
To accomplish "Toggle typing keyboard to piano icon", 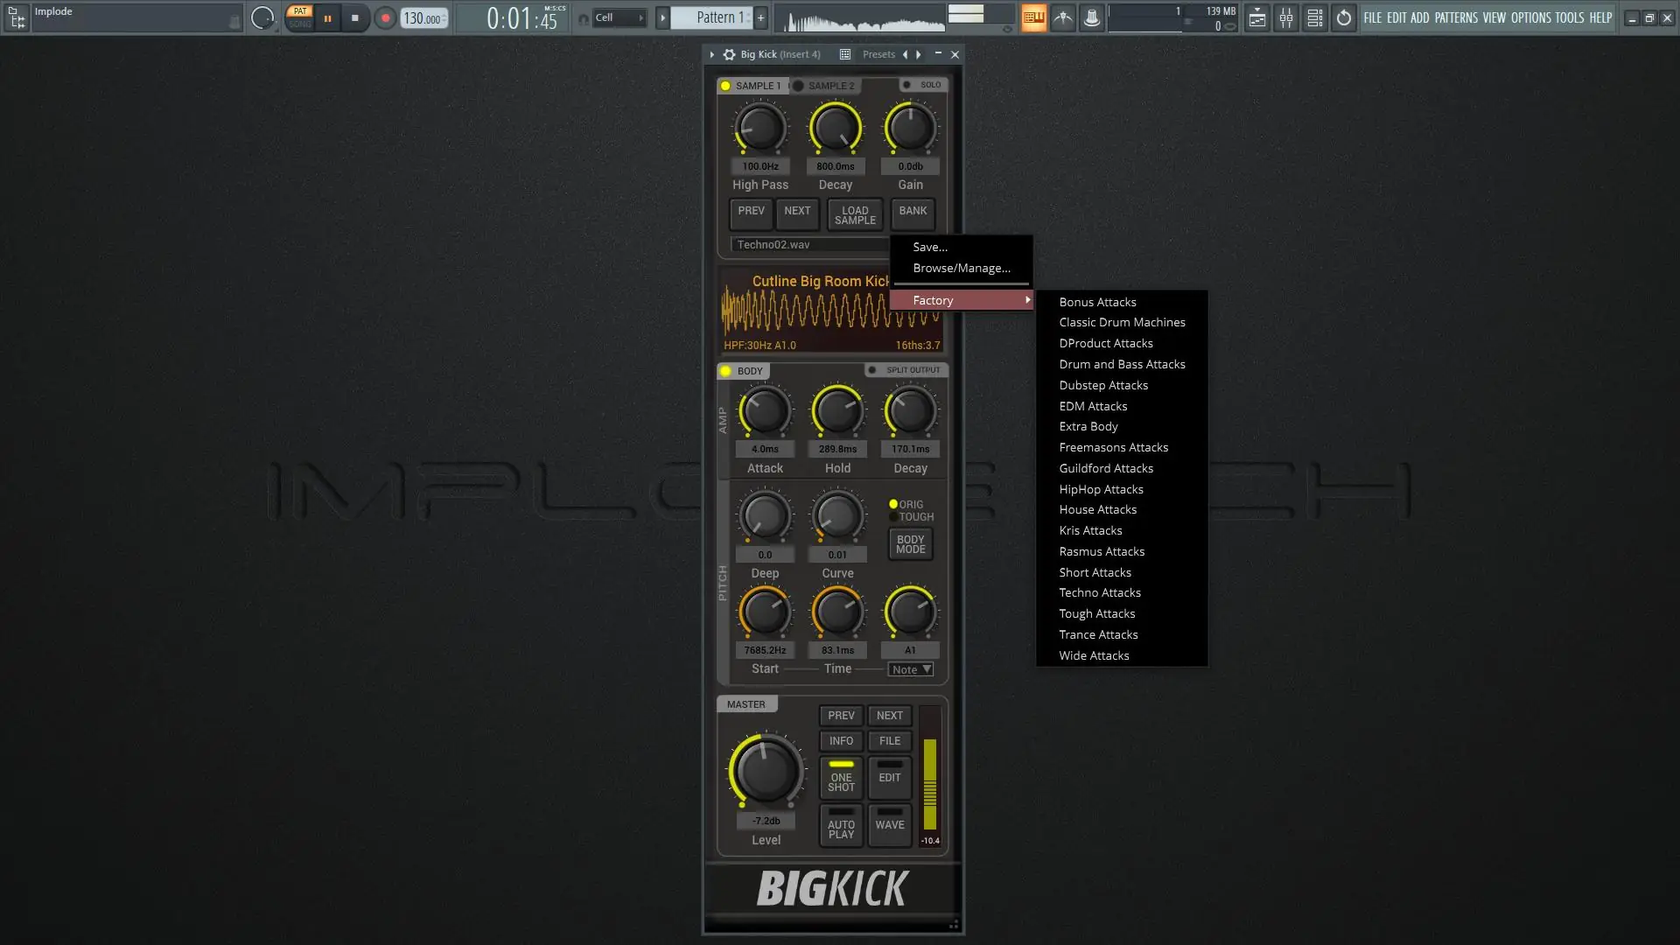I will (x=1034, y=17).
